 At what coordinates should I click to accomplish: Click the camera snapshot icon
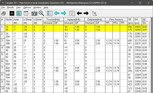[x=34, y=13]
